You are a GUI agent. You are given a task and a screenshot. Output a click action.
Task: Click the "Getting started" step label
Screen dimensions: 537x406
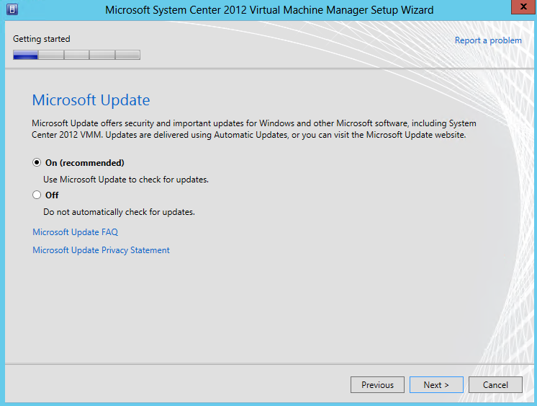tap(42, 39)
